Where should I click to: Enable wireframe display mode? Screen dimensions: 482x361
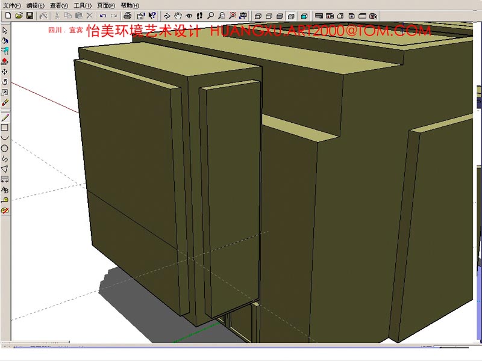pyautogui.click(x=269, y=15)
